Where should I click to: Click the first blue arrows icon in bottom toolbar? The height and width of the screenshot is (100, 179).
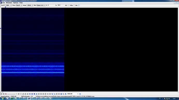click(x=30, y=94)
